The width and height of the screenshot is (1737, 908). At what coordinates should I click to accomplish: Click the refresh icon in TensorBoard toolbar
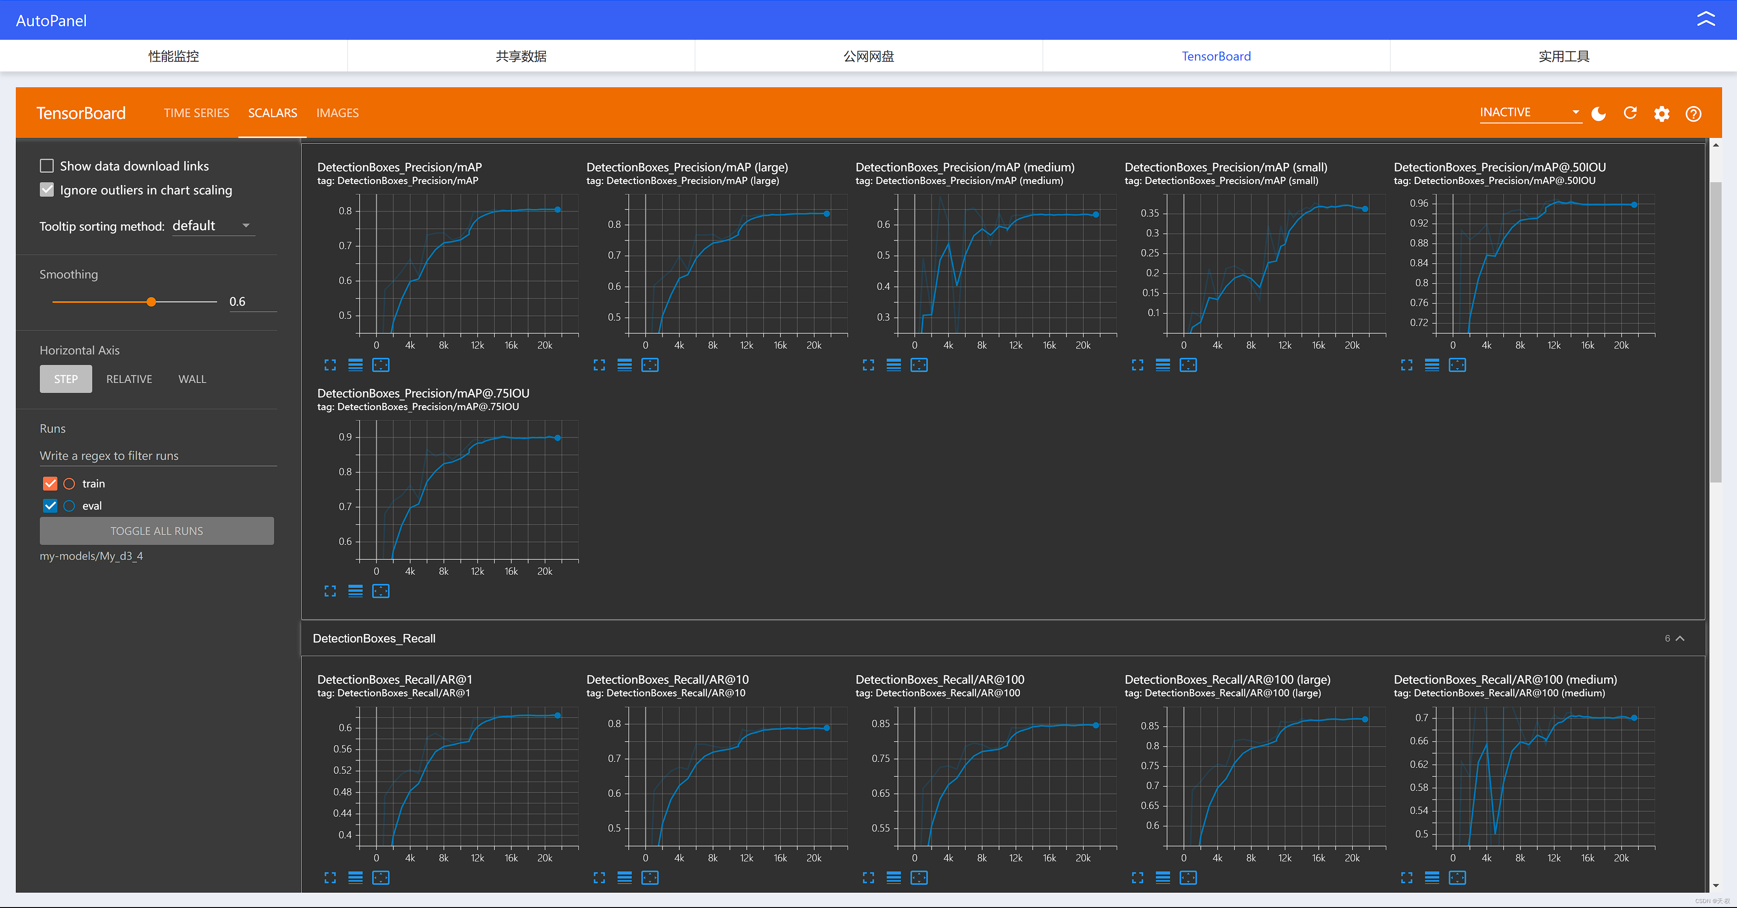[x=1631, y=113]
